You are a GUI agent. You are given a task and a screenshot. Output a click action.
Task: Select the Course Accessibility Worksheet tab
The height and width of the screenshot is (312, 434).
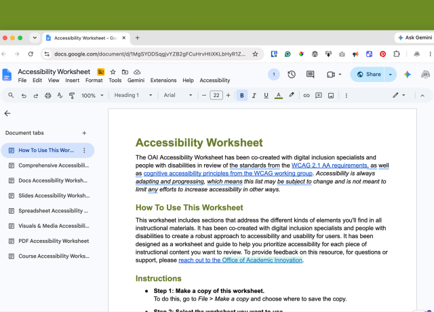coord(47,256)
